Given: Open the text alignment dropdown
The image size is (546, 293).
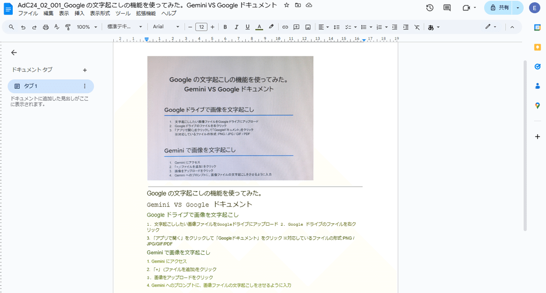Looking at the screenshot, I should [324, 27].
